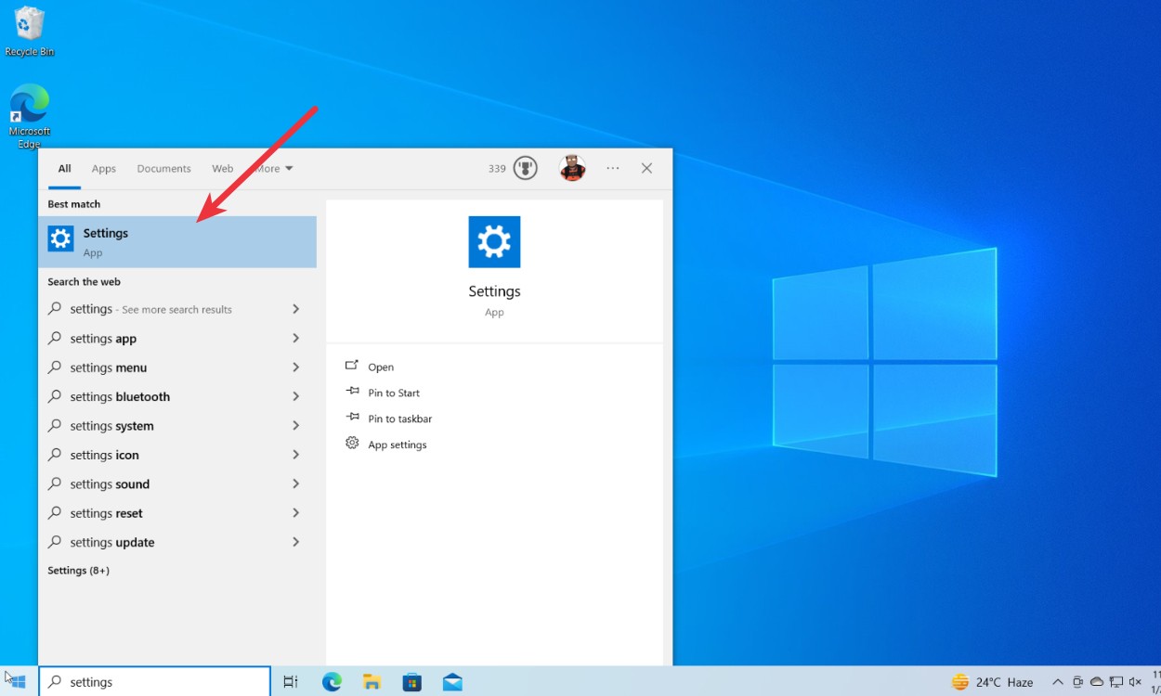Open Microsoft Edge from the taskbar

[x=332, y=681]
